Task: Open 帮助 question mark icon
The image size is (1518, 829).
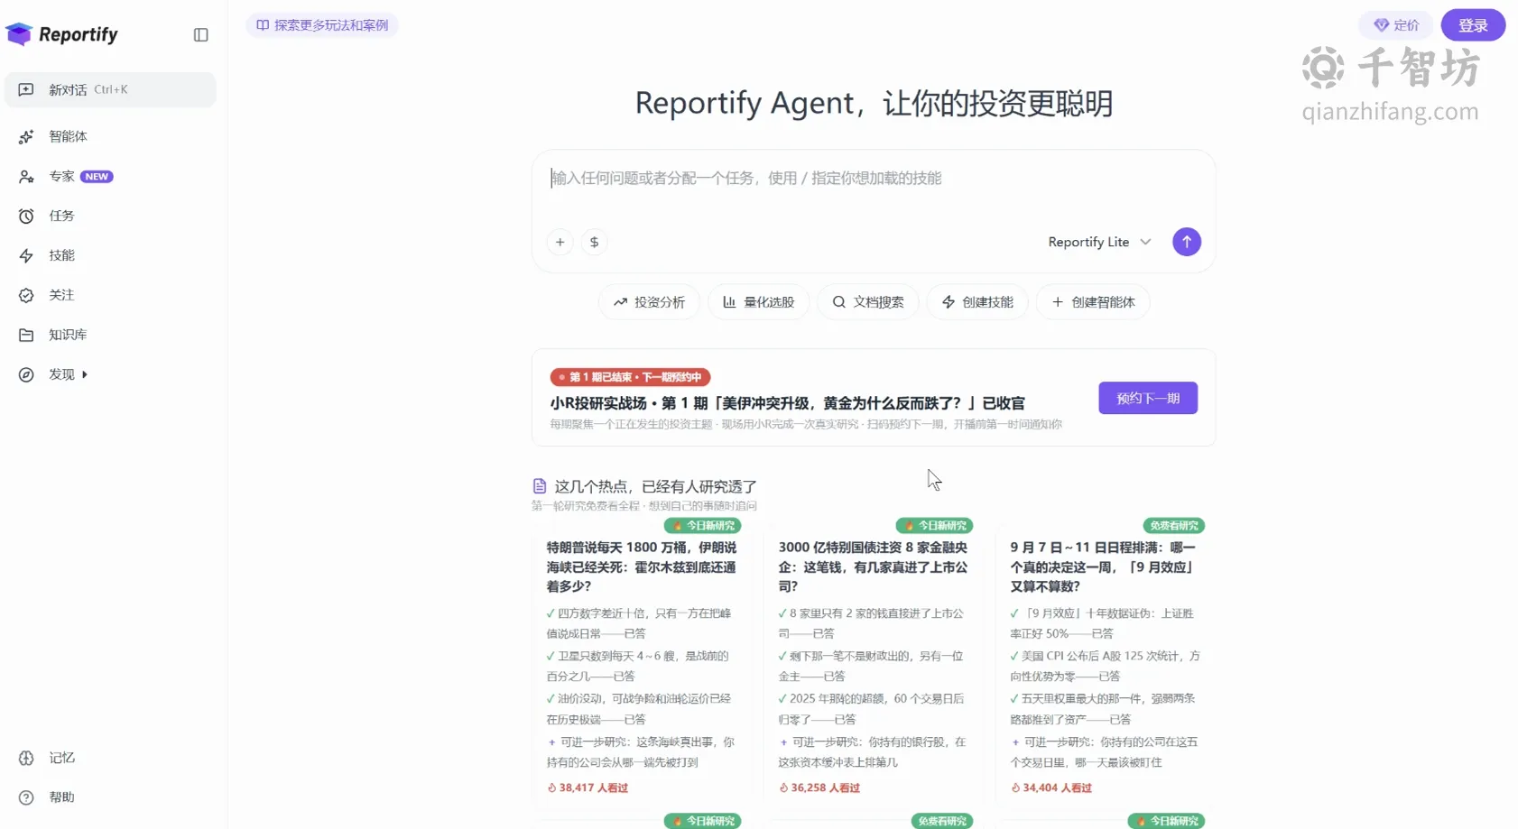Action: [x=26, y=797]
